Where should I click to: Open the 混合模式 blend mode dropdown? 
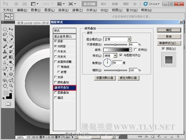[117, 39]
